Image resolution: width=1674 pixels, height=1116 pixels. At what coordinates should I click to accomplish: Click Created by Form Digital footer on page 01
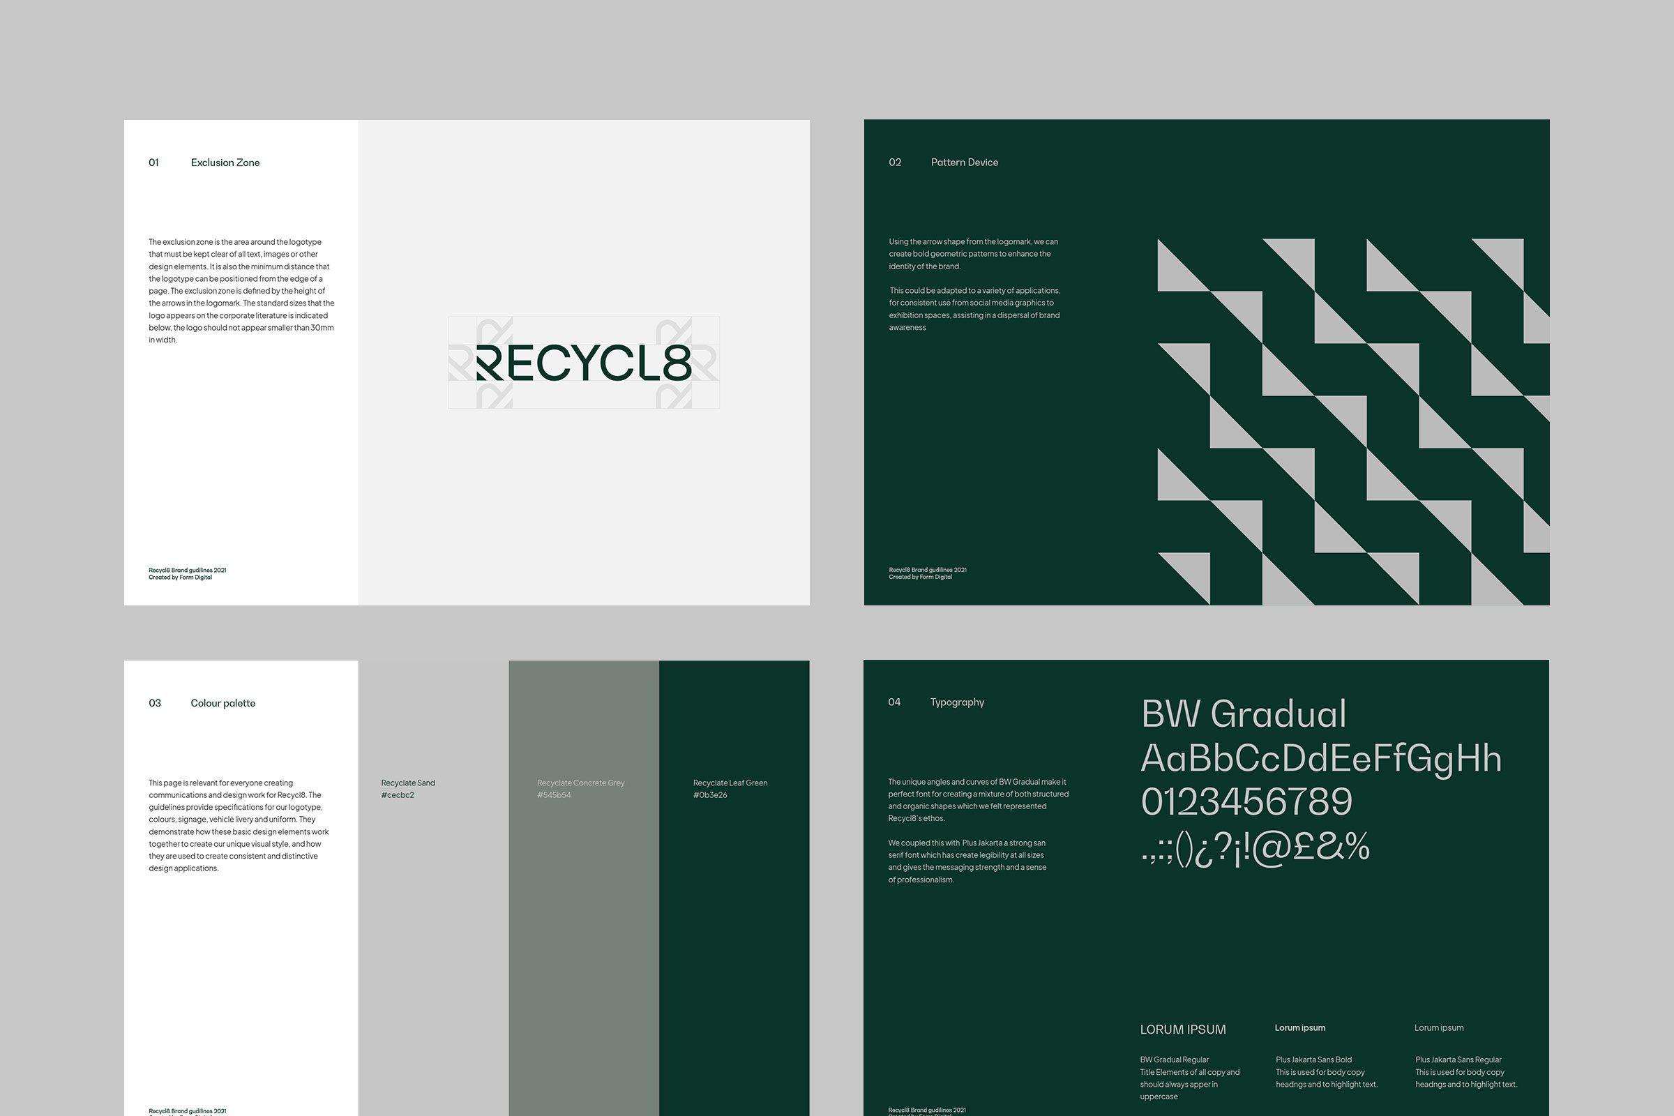pos(180,578)
